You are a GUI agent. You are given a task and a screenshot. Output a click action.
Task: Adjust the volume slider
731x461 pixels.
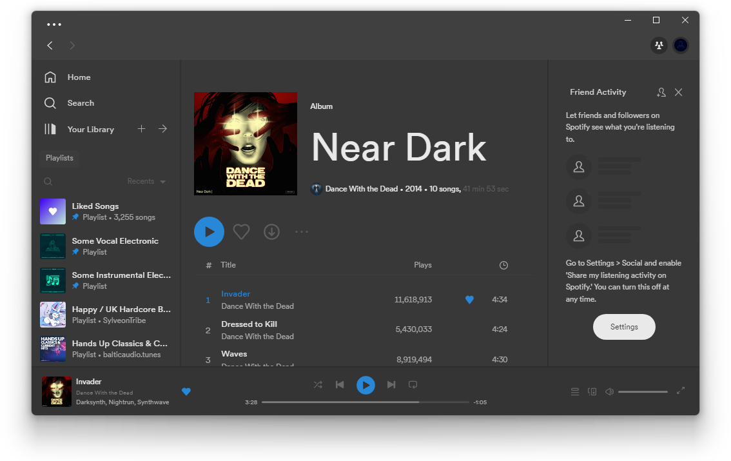643,391
